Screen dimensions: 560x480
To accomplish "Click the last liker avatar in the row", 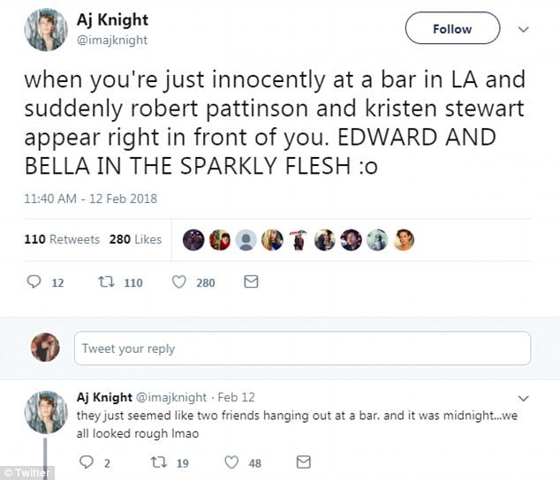I will click(404, 239).
